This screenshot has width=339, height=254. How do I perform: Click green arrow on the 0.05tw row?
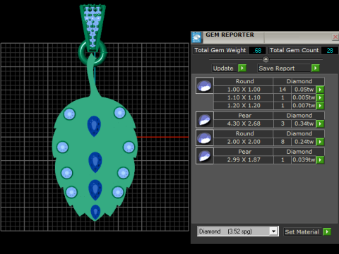coord(320,90)
